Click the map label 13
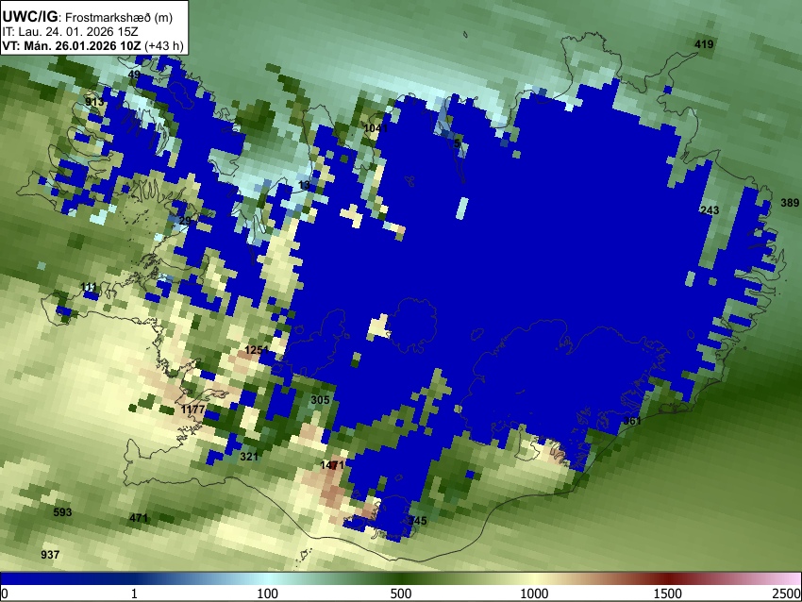The image size is (802, 602). pyautogui.click(x=304, y=185)
